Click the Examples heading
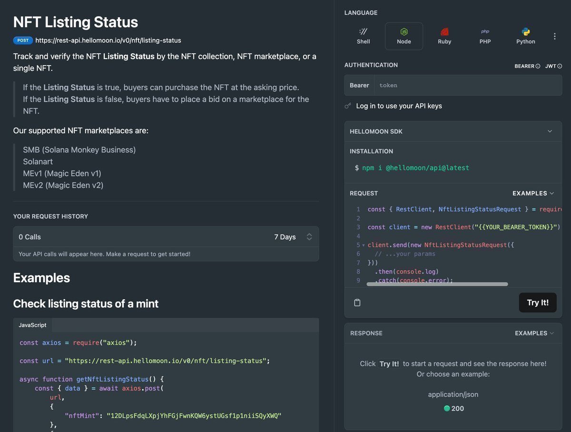Image resolution: width=571 pixels, height=432 pixels. click(x=41, y=278)
